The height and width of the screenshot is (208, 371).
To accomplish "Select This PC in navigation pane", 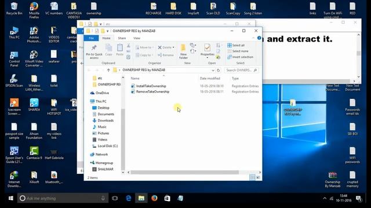I will (x=101, y=101).
